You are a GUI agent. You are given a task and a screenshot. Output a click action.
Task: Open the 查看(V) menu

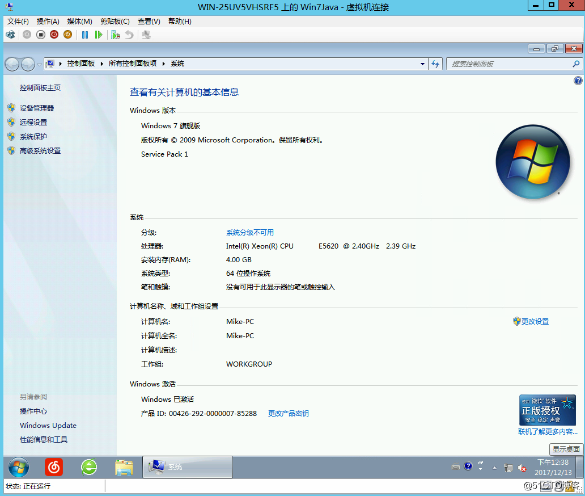coord(149,22)
